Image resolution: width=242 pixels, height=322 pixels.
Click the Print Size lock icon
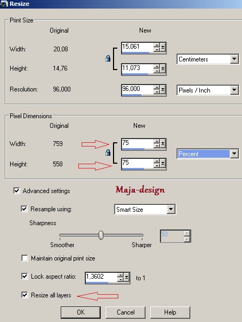(x=108, y=58)
